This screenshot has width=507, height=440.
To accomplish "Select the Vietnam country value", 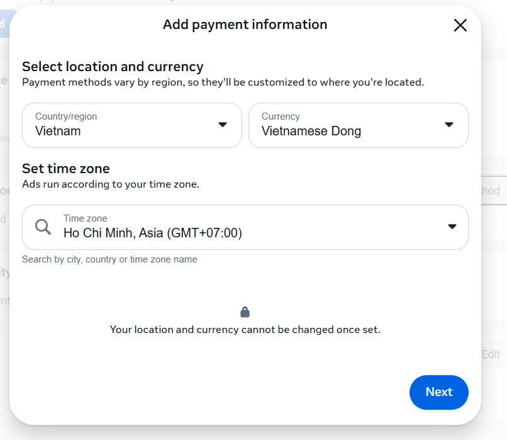I will pyautogui.click(x=58, y=132).
